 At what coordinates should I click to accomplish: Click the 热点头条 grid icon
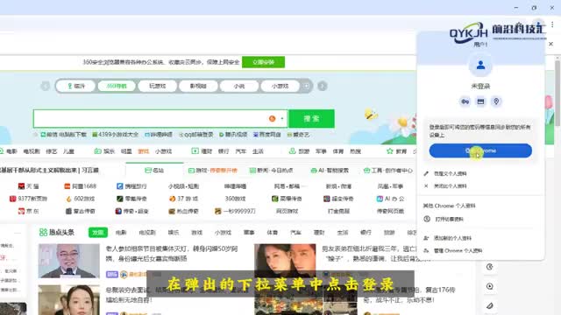pyautogui.click(x=43, y=233)
